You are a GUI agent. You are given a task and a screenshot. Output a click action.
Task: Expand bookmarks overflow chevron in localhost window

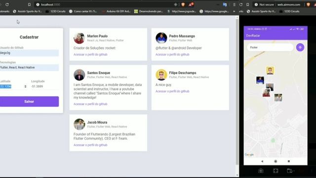tap(234, 11)
